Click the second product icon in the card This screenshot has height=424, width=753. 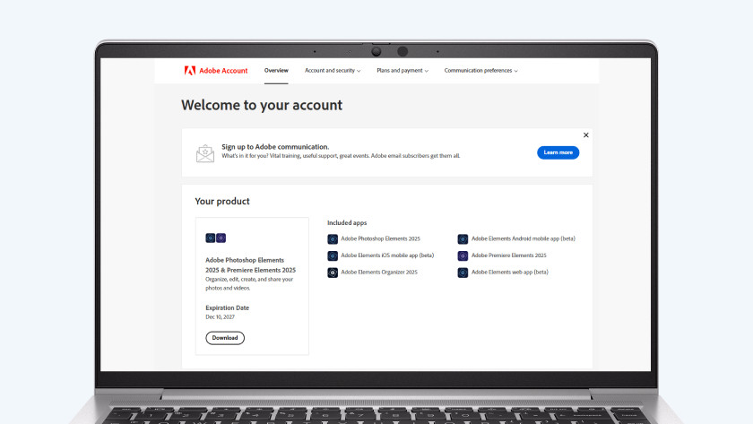[221, 238]
